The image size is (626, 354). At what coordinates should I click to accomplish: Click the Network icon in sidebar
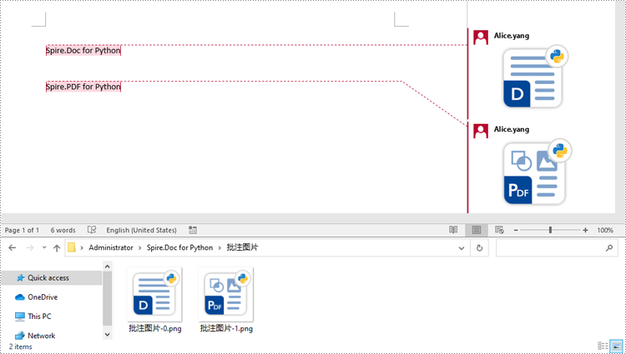coord(19,336)
